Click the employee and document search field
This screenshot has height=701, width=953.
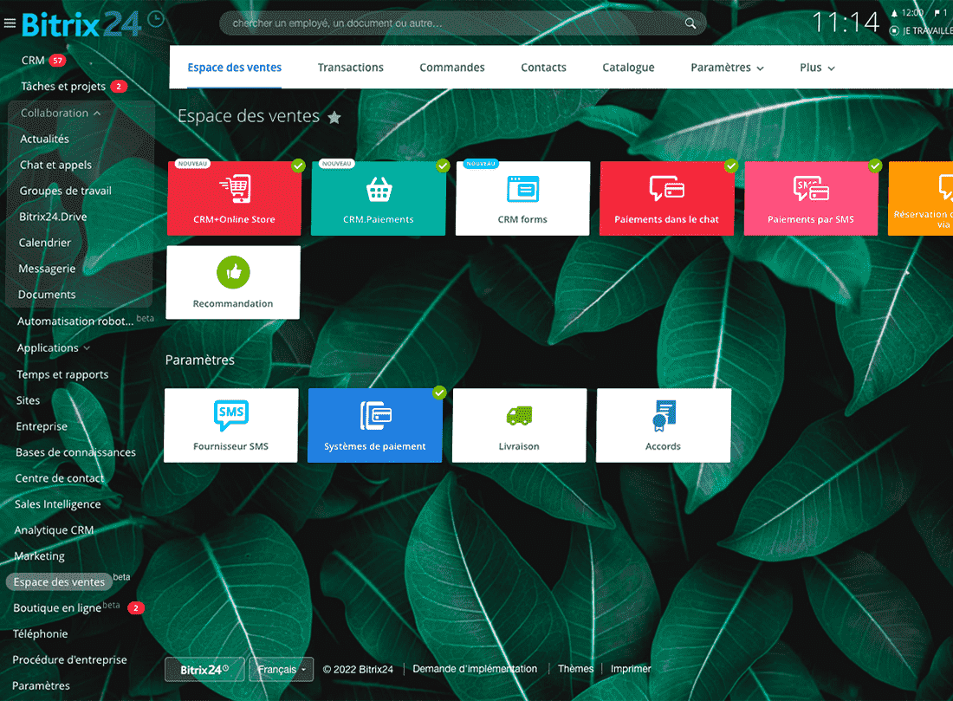click(x=455, y=23)
